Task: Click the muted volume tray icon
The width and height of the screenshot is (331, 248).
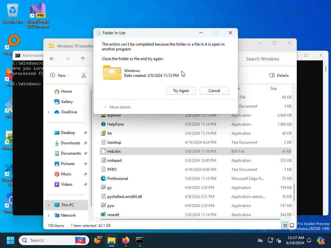Action: (279, 240)
